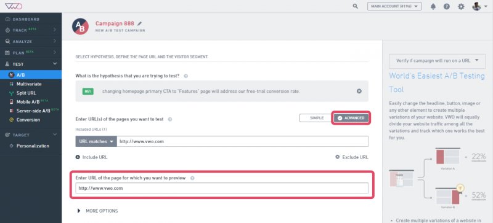The height and width of the screenshot is (223, 493).
Task: Select A/B in the sidebar
Action: pyautogui.click(x=31, y=75)
